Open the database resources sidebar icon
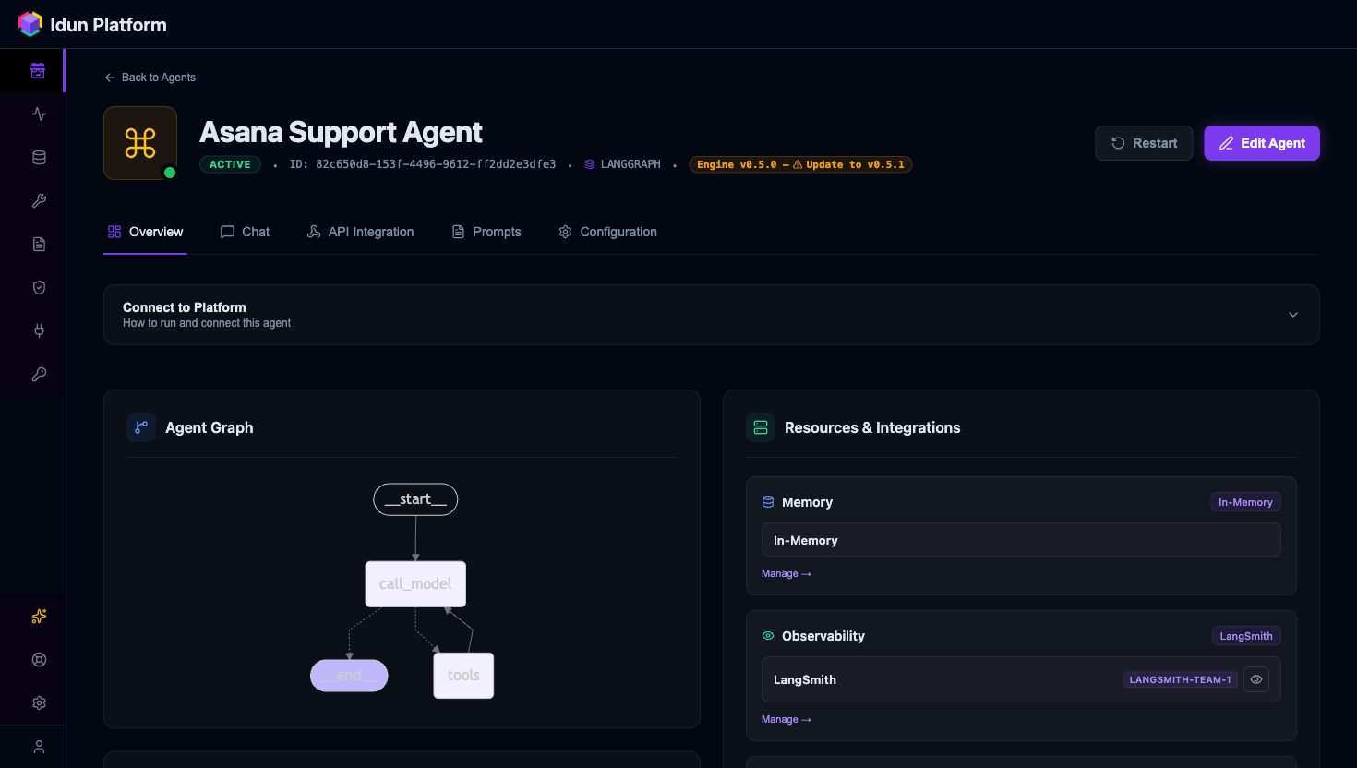This screenshot has width=1357, height=768. click(38, 157)
